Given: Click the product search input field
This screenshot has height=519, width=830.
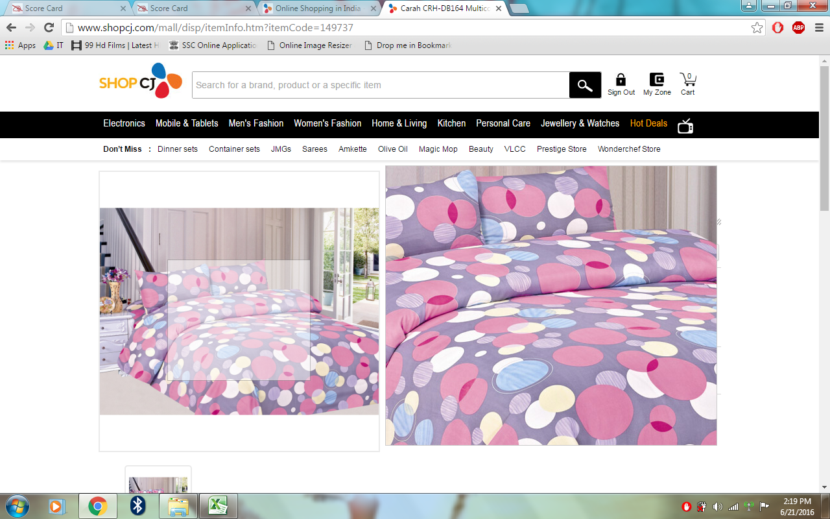Looking at the screenshot, I should click(x=381, y=85).
